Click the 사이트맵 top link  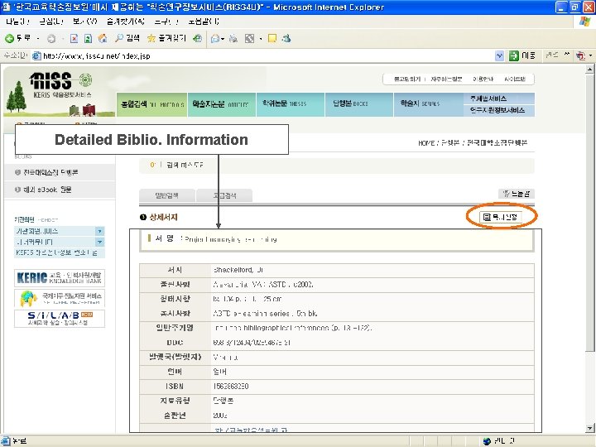(x=515, y=79)
